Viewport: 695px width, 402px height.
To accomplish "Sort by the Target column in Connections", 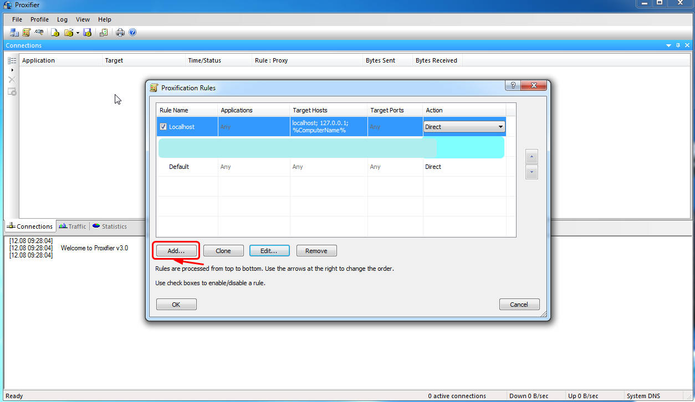I will (x=144, y=60).
